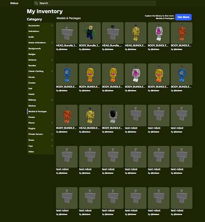Open the HEAD_Bundle_1 gray avatar thumbnail
Screen dimensions: 205x222
67,33
